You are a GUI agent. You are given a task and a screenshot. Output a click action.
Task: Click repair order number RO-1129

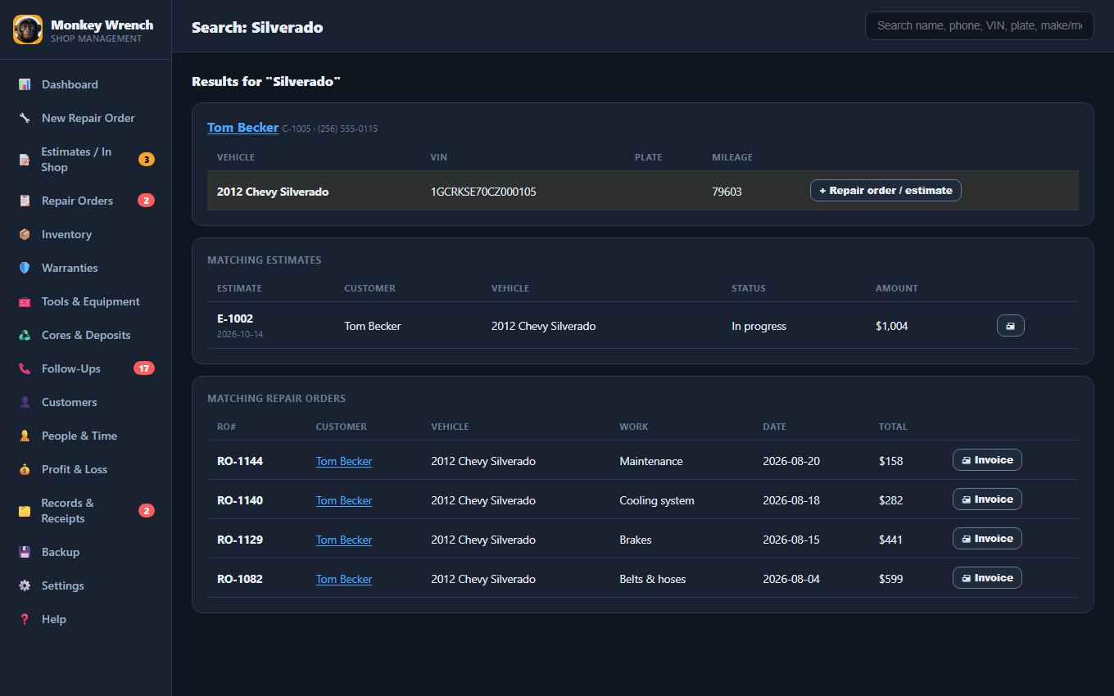pyautogui.click(x=240, y=540)
